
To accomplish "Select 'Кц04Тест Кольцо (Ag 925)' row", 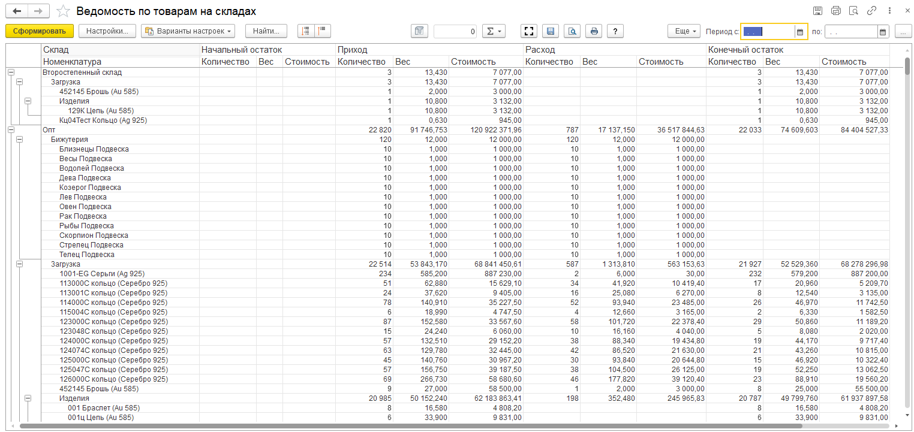I will click(x=465, y=120).
